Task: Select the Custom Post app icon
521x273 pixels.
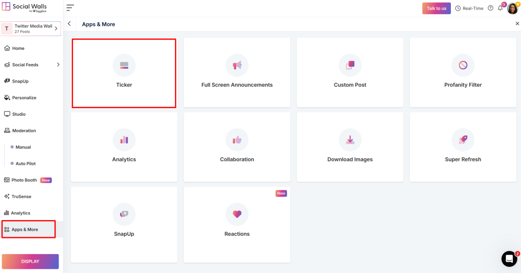Action: pyautogui.click(x=350, y=65)
